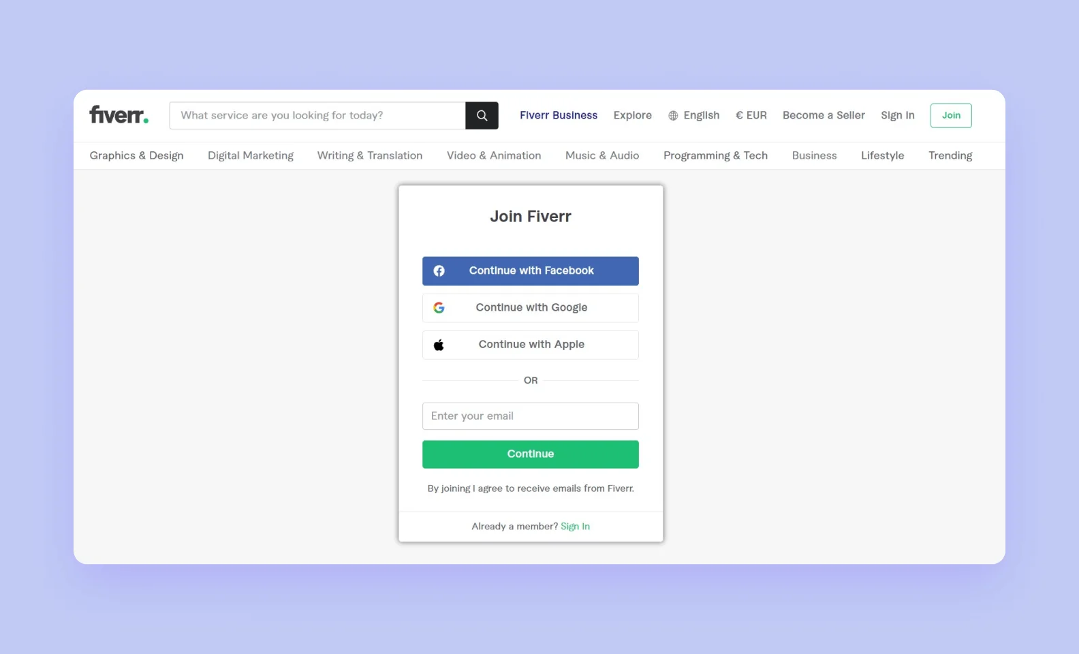1079x654 pixels.
Task: Open Business category
Action: (814, 155)
